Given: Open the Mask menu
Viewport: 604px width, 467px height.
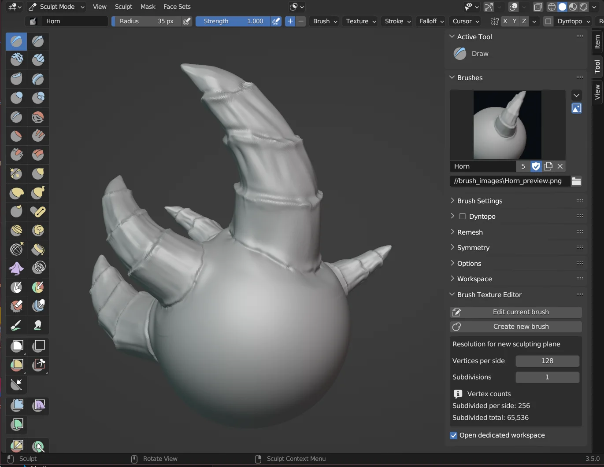Looking at the screenshot, I should (148, 7).
